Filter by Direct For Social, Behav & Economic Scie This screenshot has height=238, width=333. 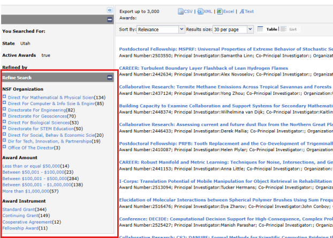51,135
